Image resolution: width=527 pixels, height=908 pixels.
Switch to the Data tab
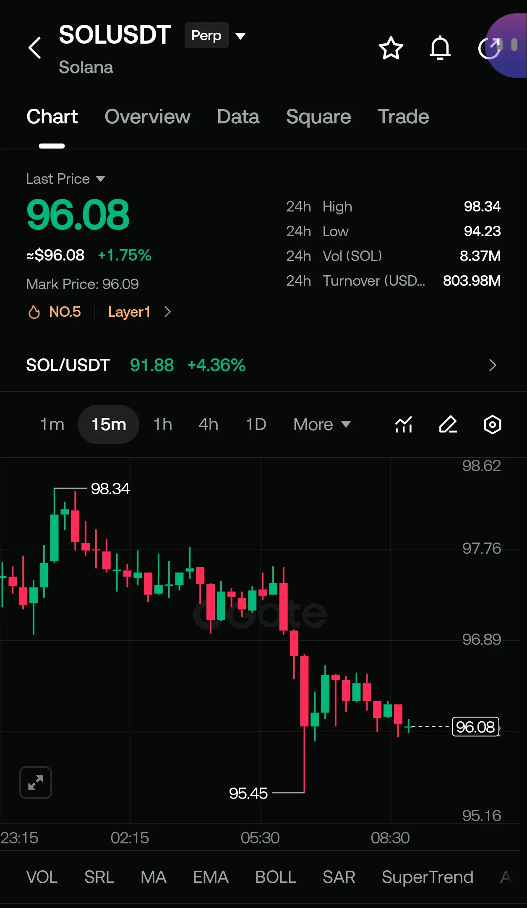tap(238, 117)
